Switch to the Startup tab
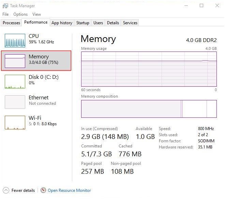The height and width of the screenshot is (199, 225). point(82,23)
